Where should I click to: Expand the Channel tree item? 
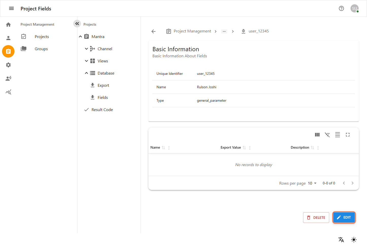(x=86, y=49)
